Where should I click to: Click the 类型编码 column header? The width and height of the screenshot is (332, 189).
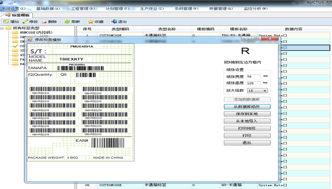click(120, 29)
